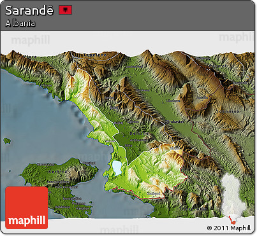Click the Delvine map label
The image size is (257, 236).
[139, 134]
